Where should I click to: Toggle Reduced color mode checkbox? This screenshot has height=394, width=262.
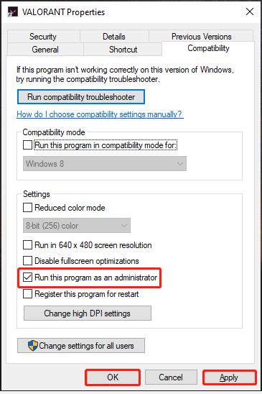tap(27, 208)
